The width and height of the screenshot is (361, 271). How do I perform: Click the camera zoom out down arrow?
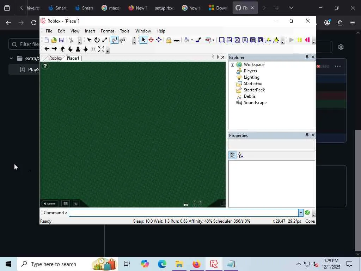pyautogui.click(x=86, y=49)
